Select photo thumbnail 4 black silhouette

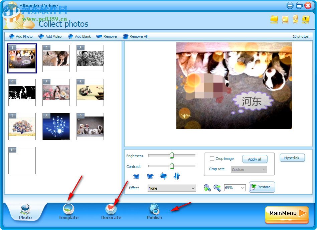22,92
